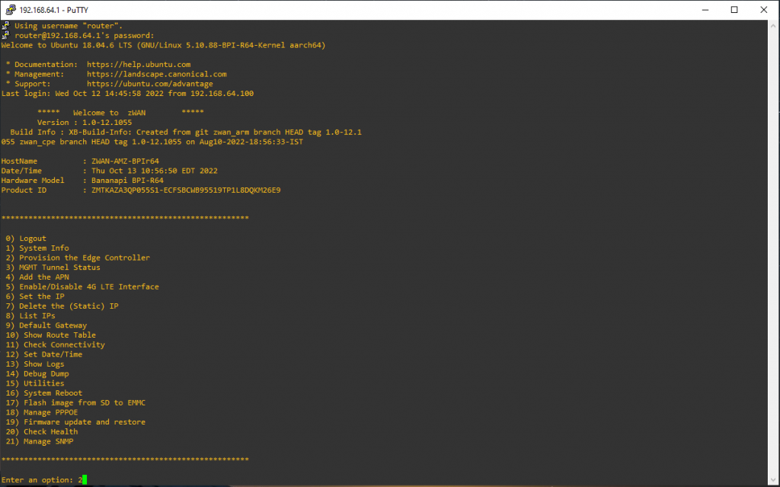
Task: Minimize the PuTTY window
Action: [698, 9]
